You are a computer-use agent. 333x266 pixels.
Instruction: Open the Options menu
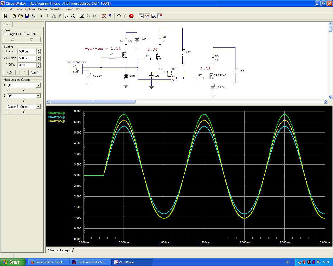pos(30,9)
